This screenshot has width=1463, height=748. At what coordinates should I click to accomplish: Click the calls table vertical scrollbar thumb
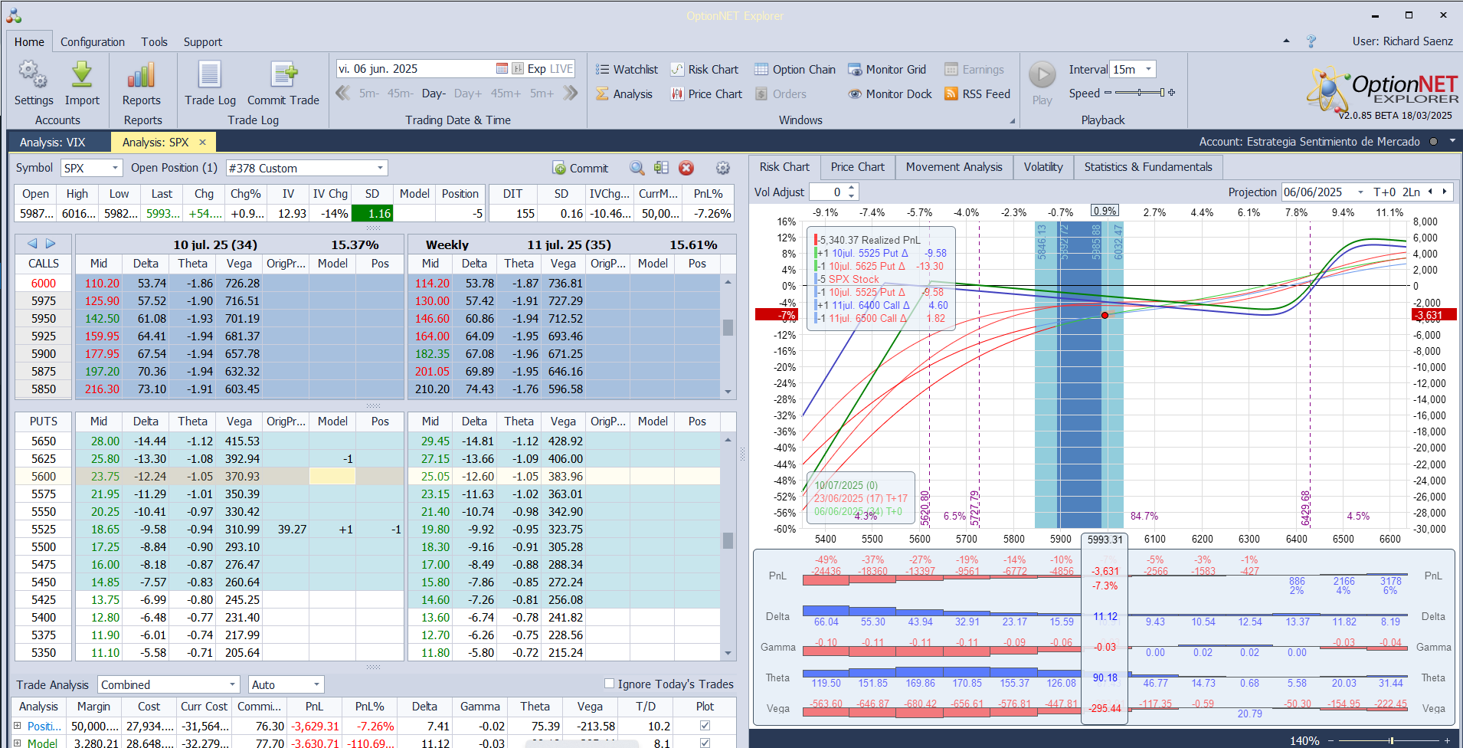point(728,327)
